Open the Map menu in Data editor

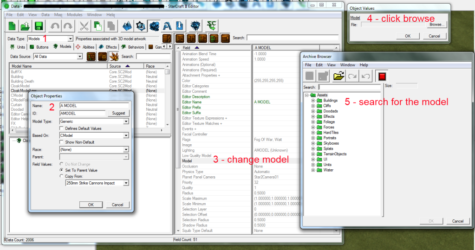click(x=58, y=14)
